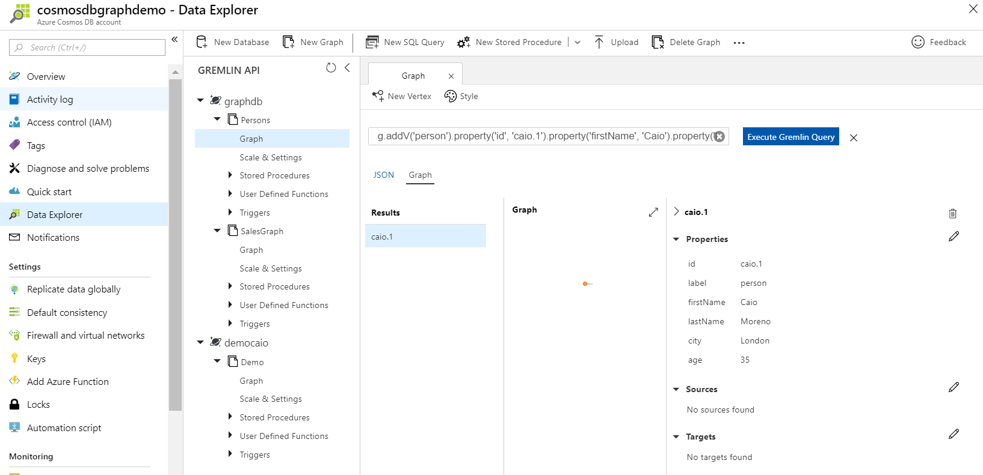983x475 pixels.
Task: Open Scale & Settings under Demo
Action: tap(271, 399)
